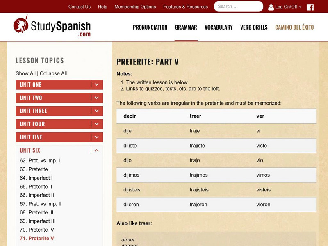328x246 pixels.
Task: Expand the Unit Two chevron
Action: (96, 98)
